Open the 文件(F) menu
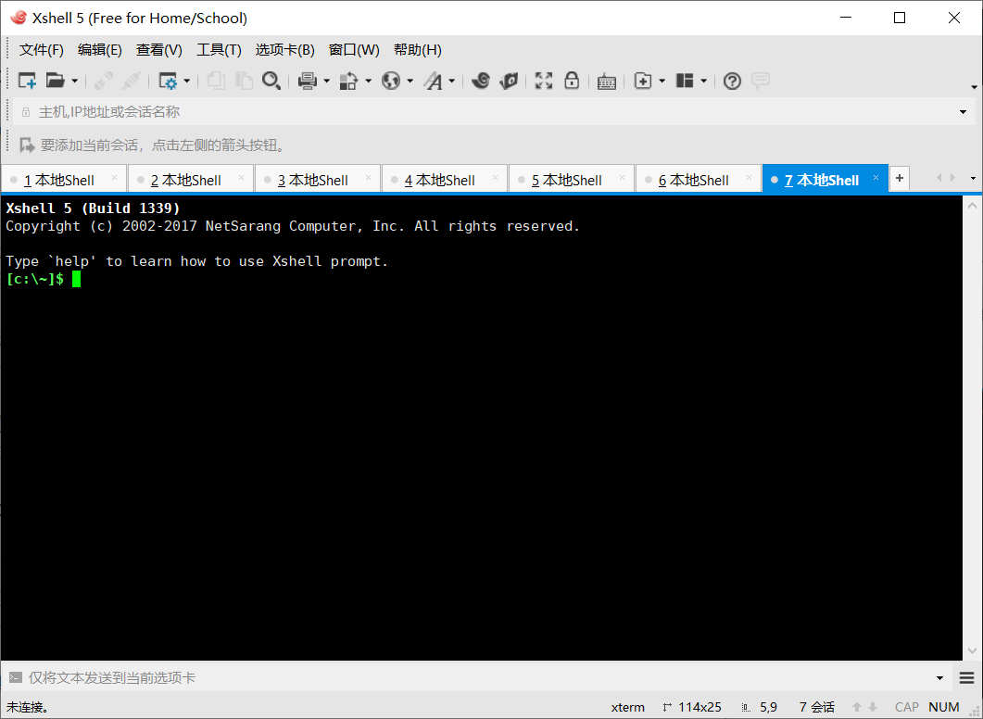Viewport: 983px width, 719px height. click(x=42, y=50)
